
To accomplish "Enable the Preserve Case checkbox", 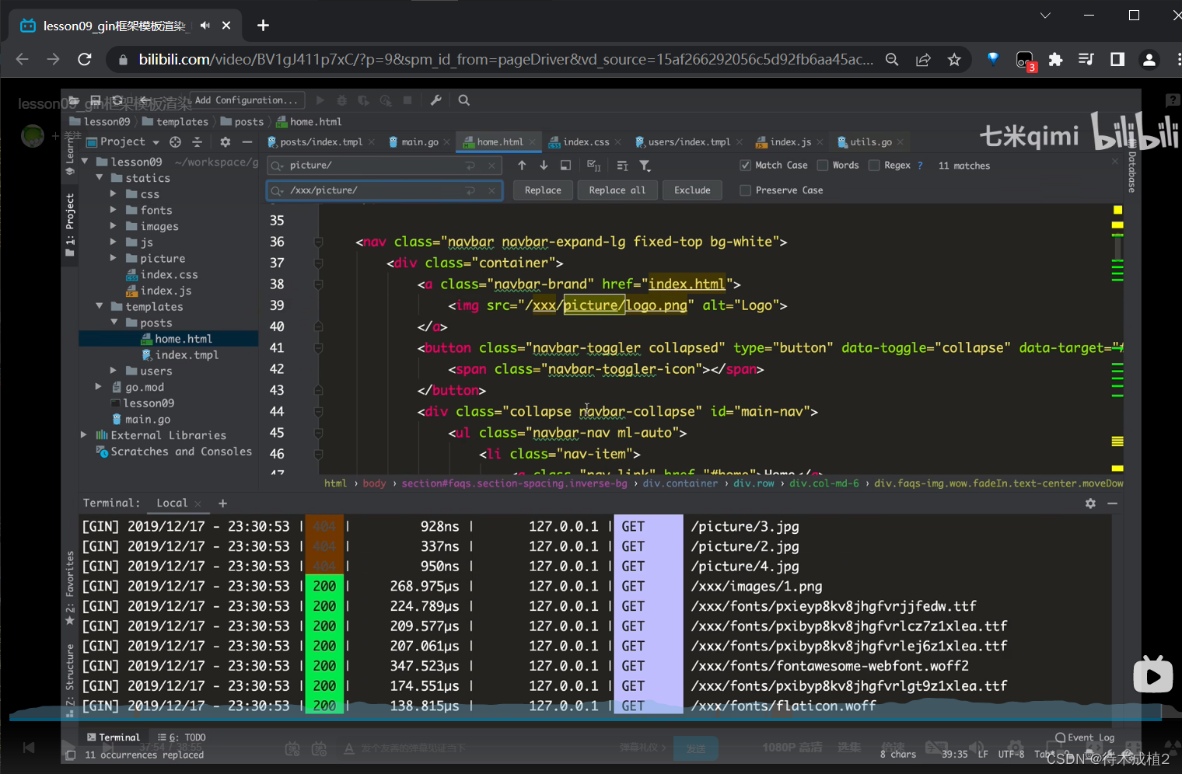I will (745, 190).
